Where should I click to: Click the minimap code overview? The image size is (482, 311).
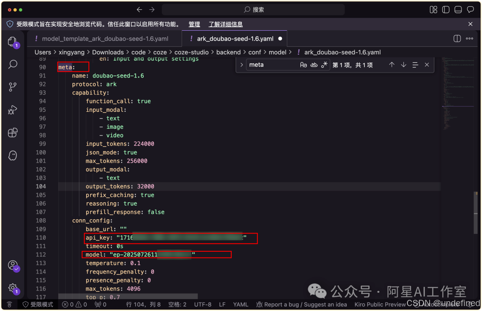click(x=457, y=94)
